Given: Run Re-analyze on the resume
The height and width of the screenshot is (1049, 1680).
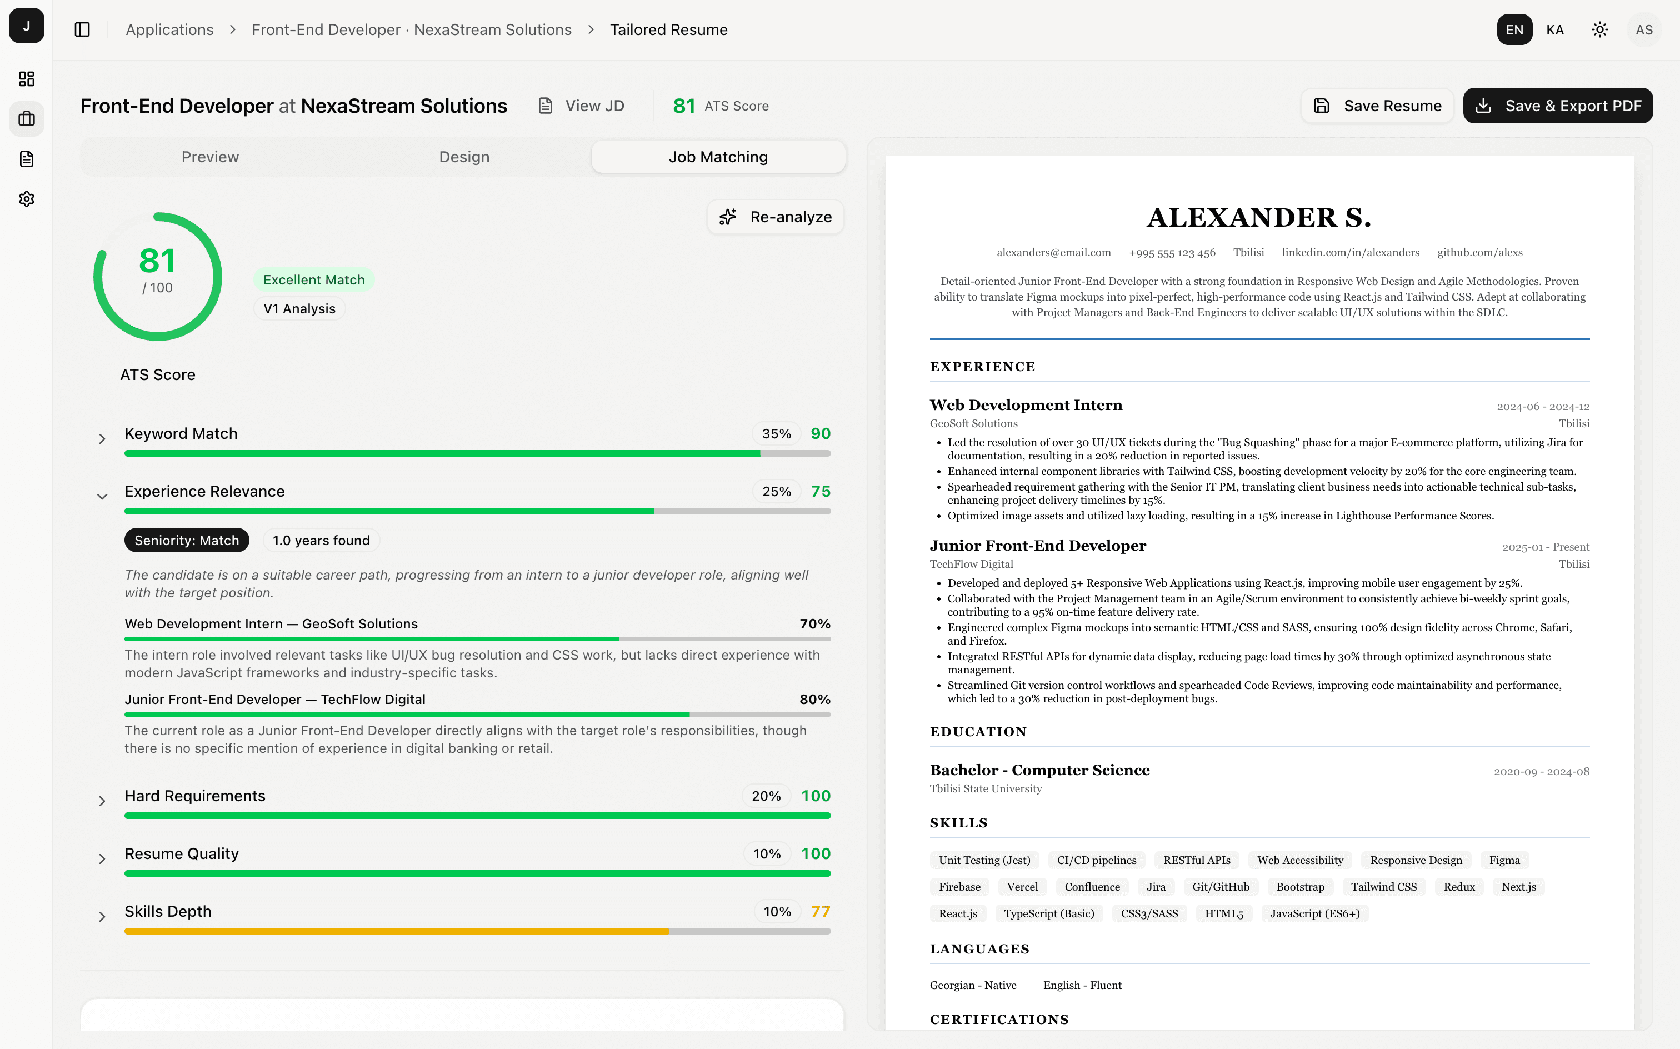Looking at the screenshot, I should [x=775, y=217].
